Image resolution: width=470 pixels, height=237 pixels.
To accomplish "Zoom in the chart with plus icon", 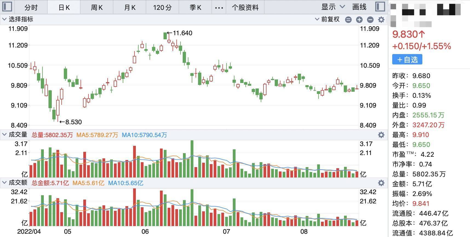I will tap(359, 20).
